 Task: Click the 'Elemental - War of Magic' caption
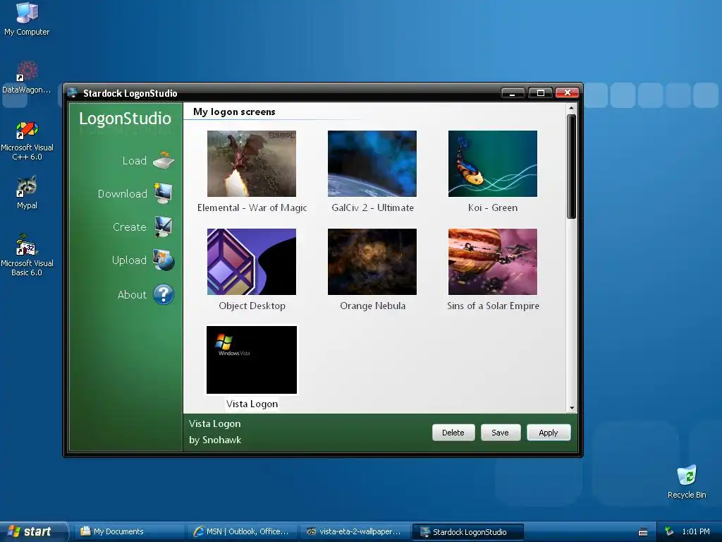click(x=252, y=208)
